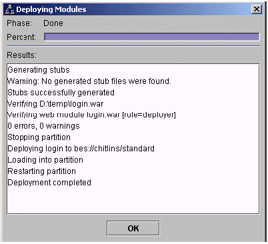The image size is (268, 244).
Task: Click the 'Deploying Modules' title bar text
Action: pyautogui.click(x=51, y=9)
